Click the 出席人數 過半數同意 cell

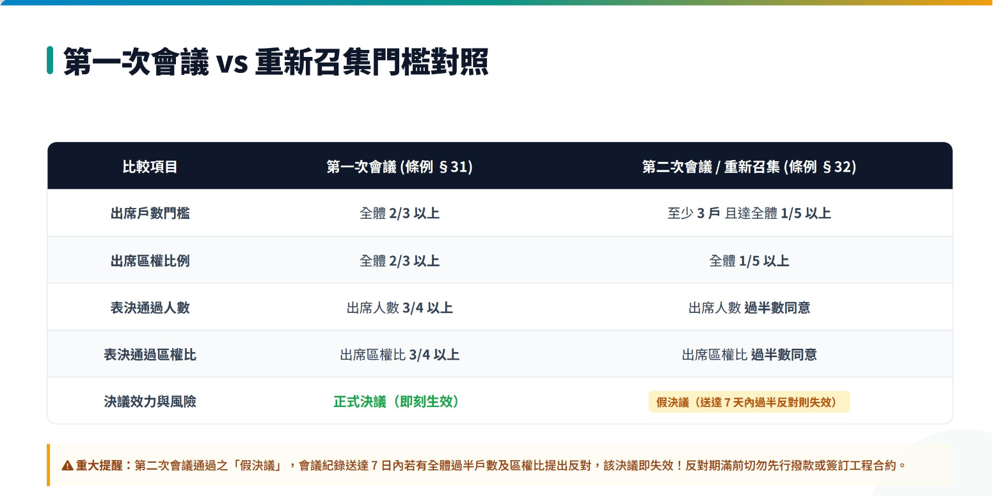(749, 308)
